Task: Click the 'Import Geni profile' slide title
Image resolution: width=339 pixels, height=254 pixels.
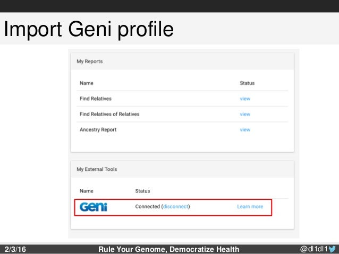Action: point(89,29)
